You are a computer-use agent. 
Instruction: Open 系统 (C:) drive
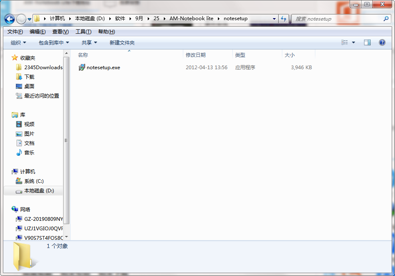point(30,181)
